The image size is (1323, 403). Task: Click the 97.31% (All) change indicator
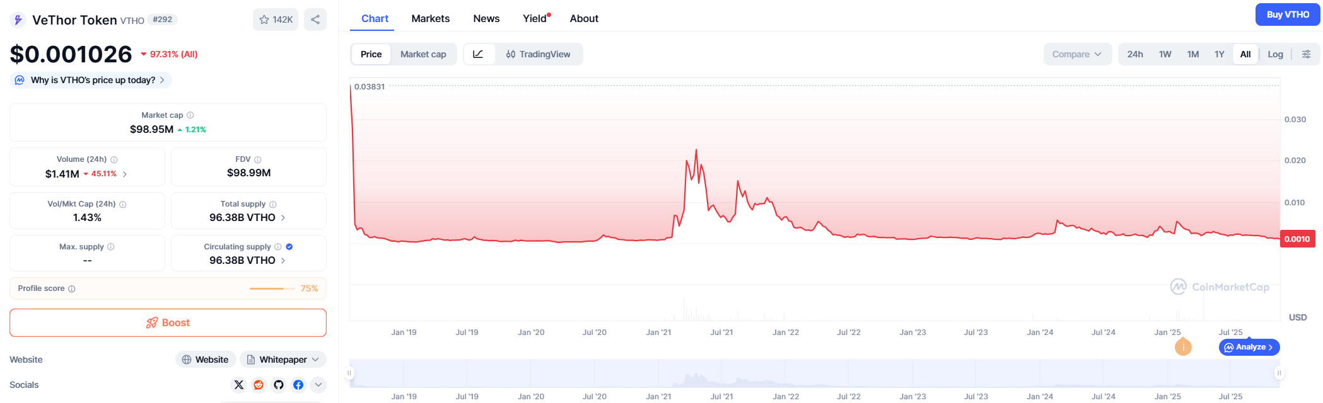tap(169, 54)
